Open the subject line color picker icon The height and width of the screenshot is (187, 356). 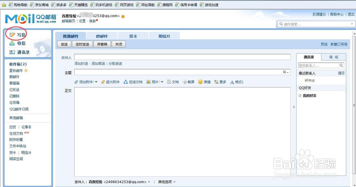coord(286,72)
